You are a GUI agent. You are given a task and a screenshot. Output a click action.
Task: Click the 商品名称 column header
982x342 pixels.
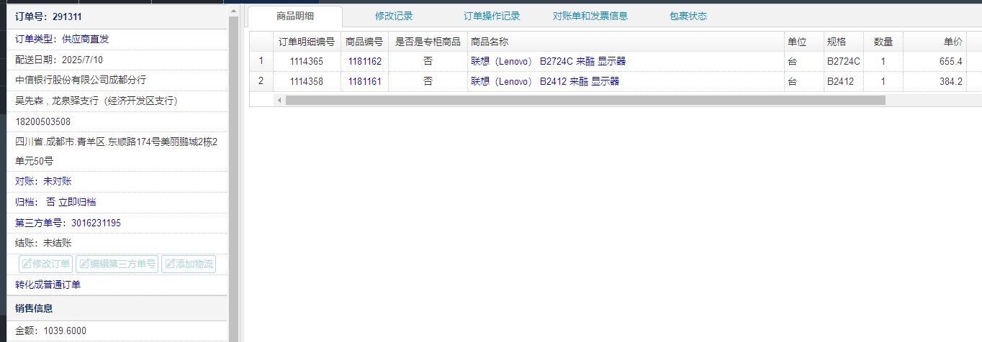[626, 42]
